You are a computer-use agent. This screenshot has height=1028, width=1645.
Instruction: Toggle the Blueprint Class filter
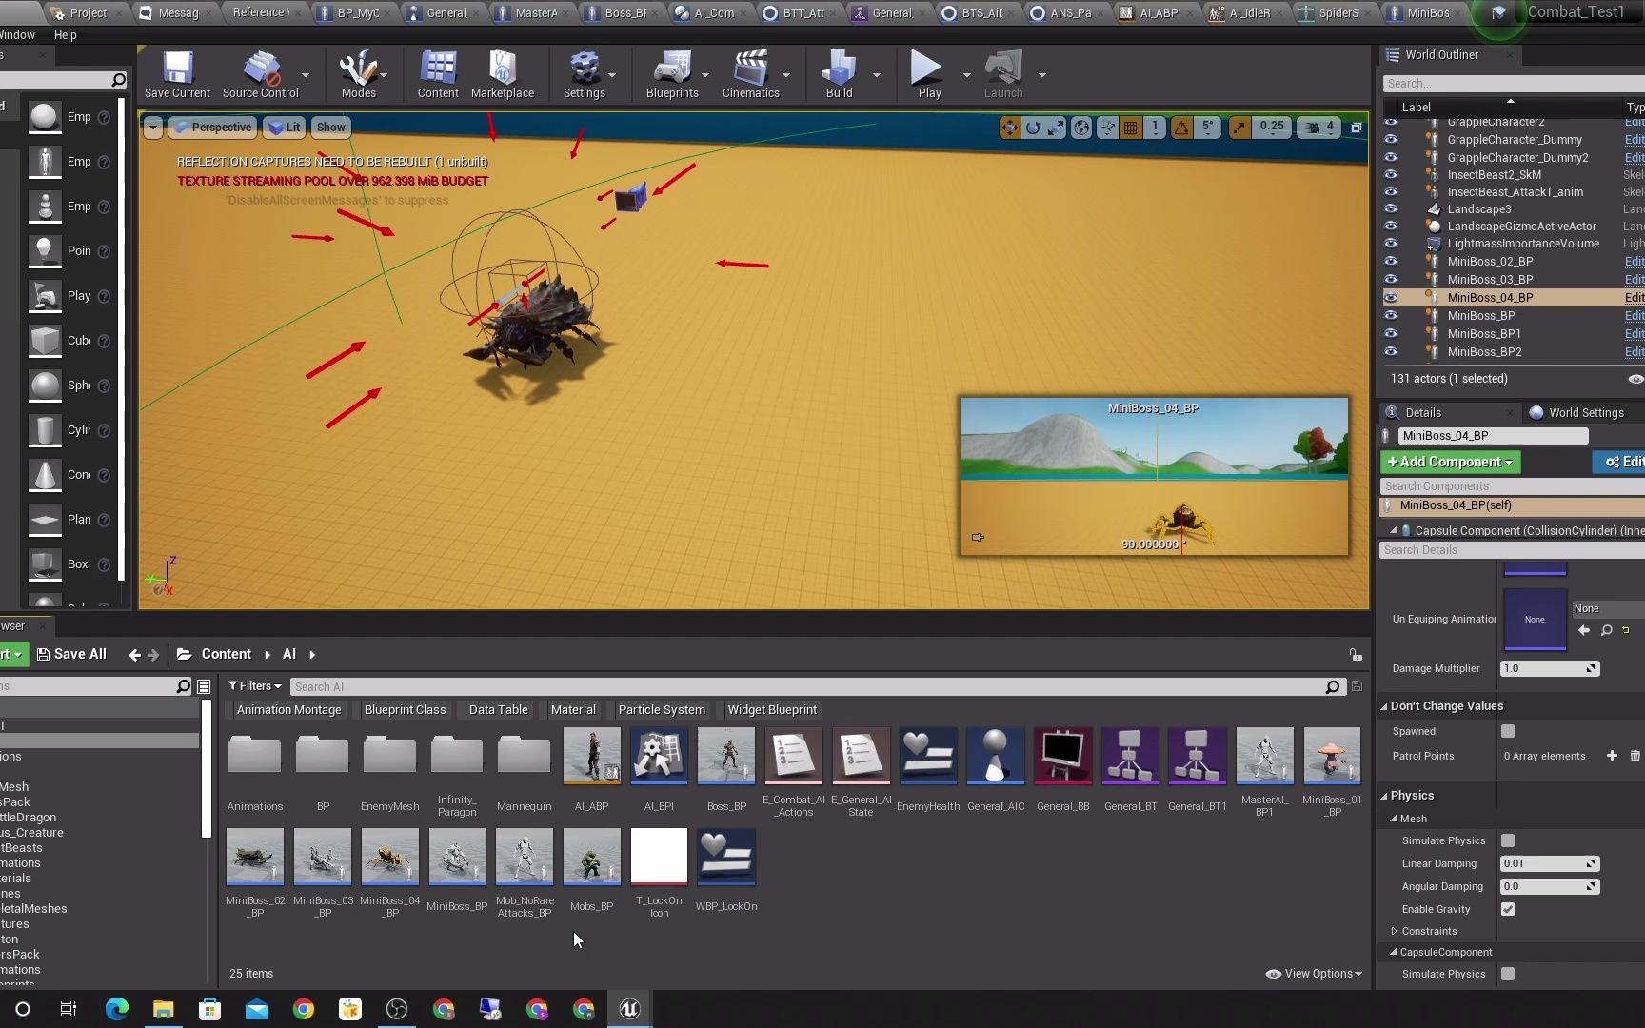click(405, 710)
